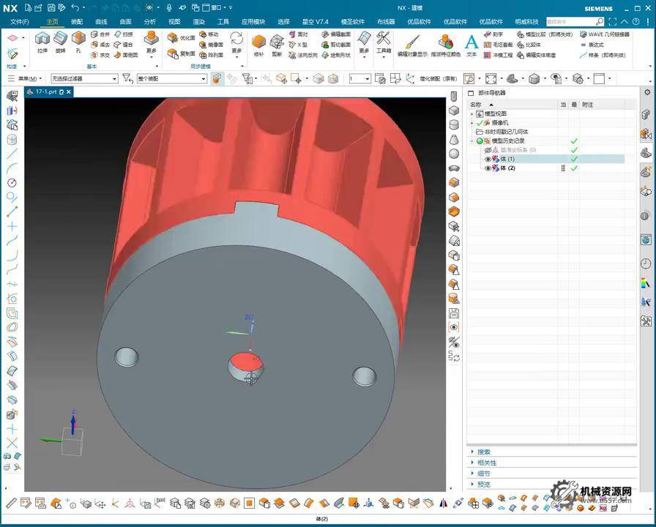Open the 分析 ribbon tab

149,22
